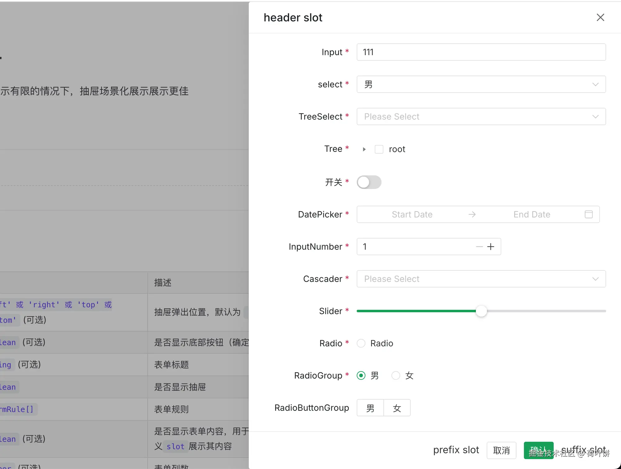Increase InputNumber with plus icon
Image resolution: width=621 pixels, height=469 pixels.
pyautogui.click(x=491, y=247)
